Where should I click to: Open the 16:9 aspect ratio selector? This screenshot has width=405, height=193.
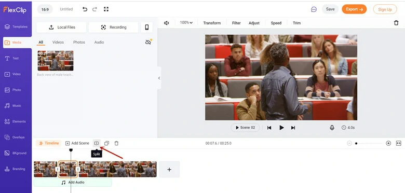pyautogui.click(x=45, y=9)
